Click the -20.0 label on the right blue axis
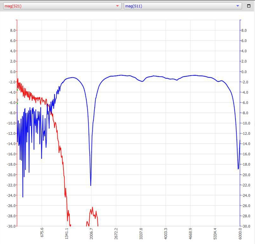The image size is (255, 244). pyautogui.click(x=245, y=175)
